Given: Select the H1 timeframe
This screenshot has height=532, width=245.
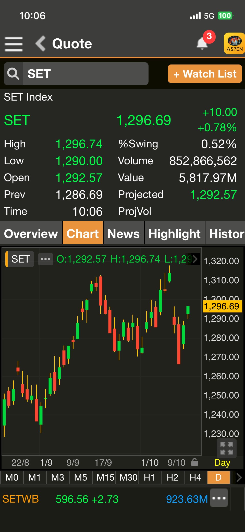Looking at the screenshot, I should tap(149, 477).
